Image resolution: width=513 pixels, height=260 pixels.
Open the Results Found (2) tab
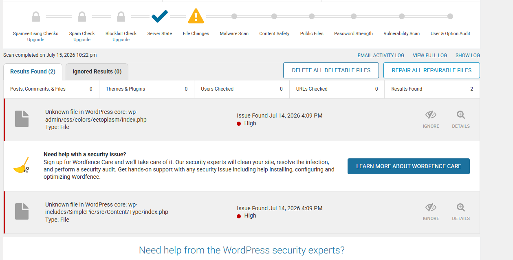click(x=33, y=72)
